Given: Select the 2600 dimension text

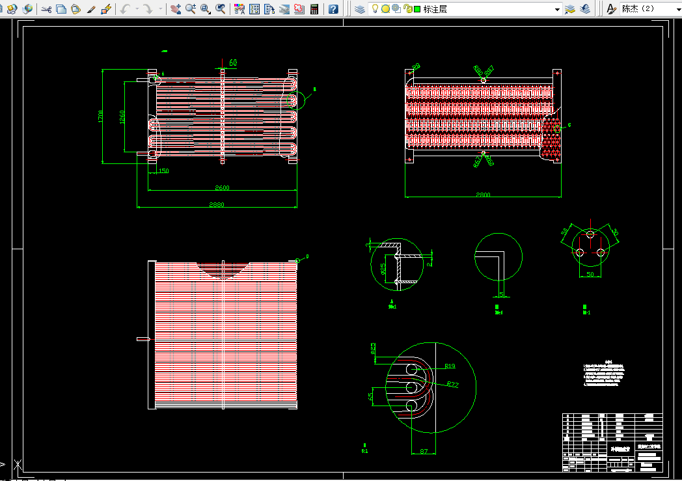Looking at the screenshot, I should pos(222,187).
